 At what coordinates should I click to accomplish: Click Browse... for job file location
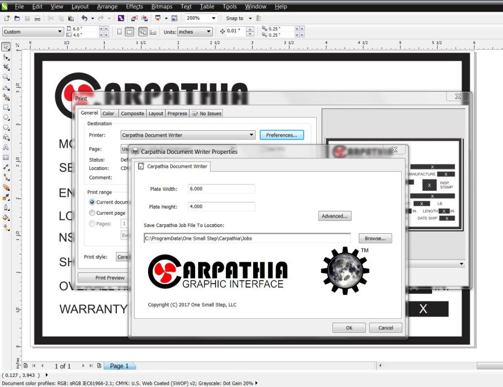(x=375, y=238)
